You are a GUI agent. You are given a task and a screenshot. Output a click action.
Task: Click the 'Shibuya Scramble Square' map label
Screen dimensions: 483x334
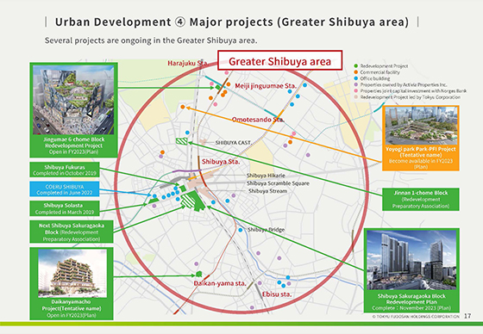point(278,183)
